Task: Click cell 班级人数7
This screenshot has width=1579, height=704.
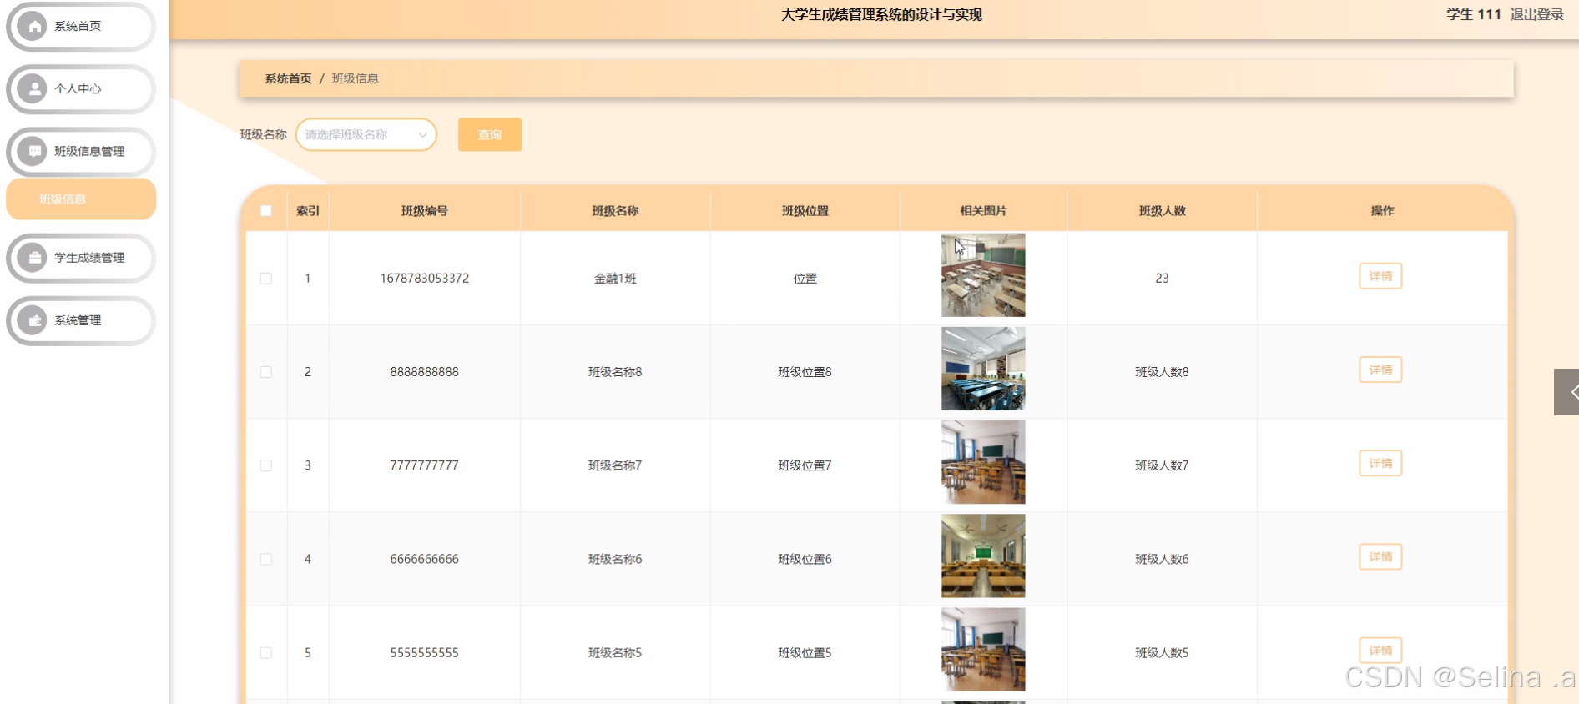Action: (1163, 465)
